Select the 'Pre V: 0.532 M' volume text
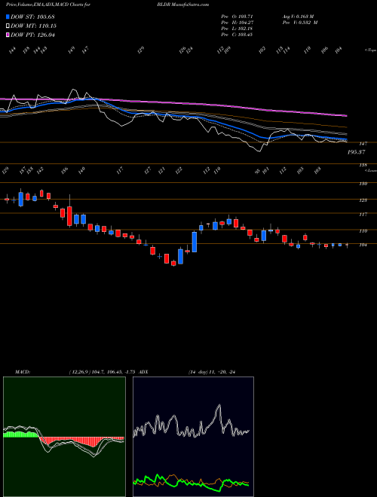Image resolution: width=377 pixels, height=497 pixels. pyautogui.click(x=300, y=23)
